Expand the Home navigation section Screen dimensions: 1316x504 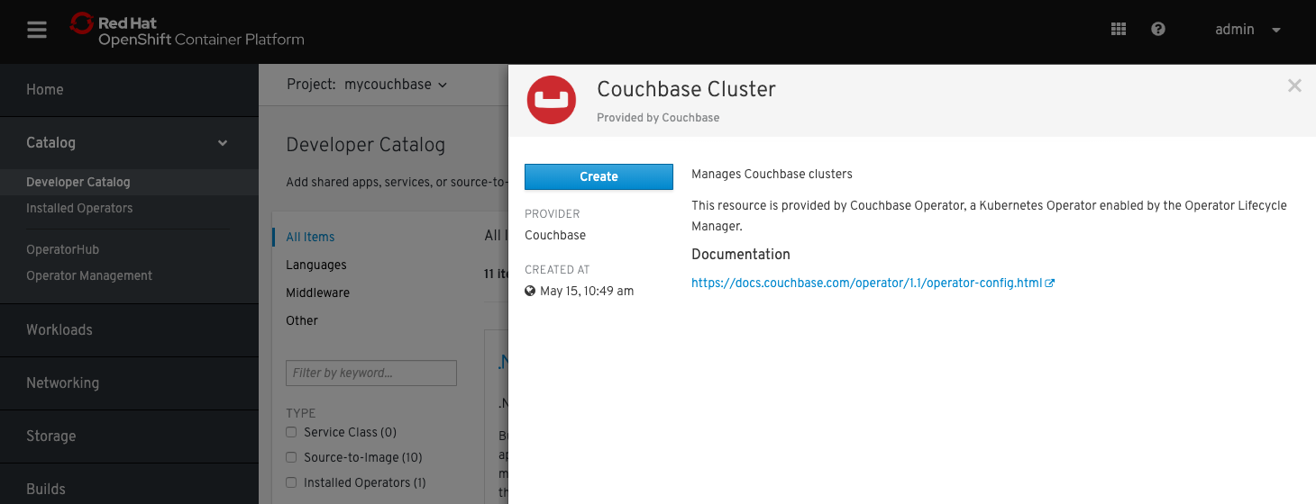129,89
